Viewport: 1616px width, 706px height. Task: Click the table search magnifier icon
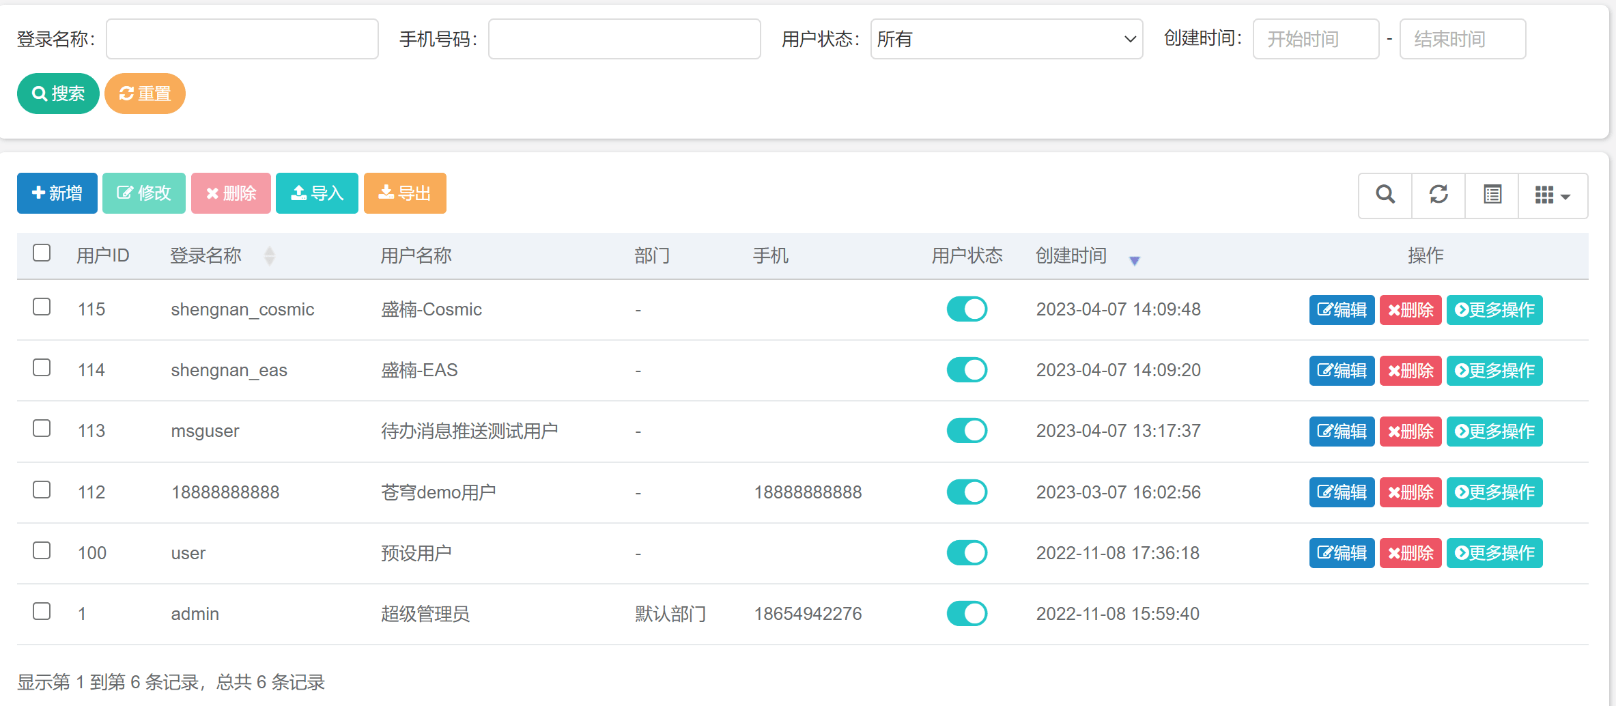click(1385, 195)
